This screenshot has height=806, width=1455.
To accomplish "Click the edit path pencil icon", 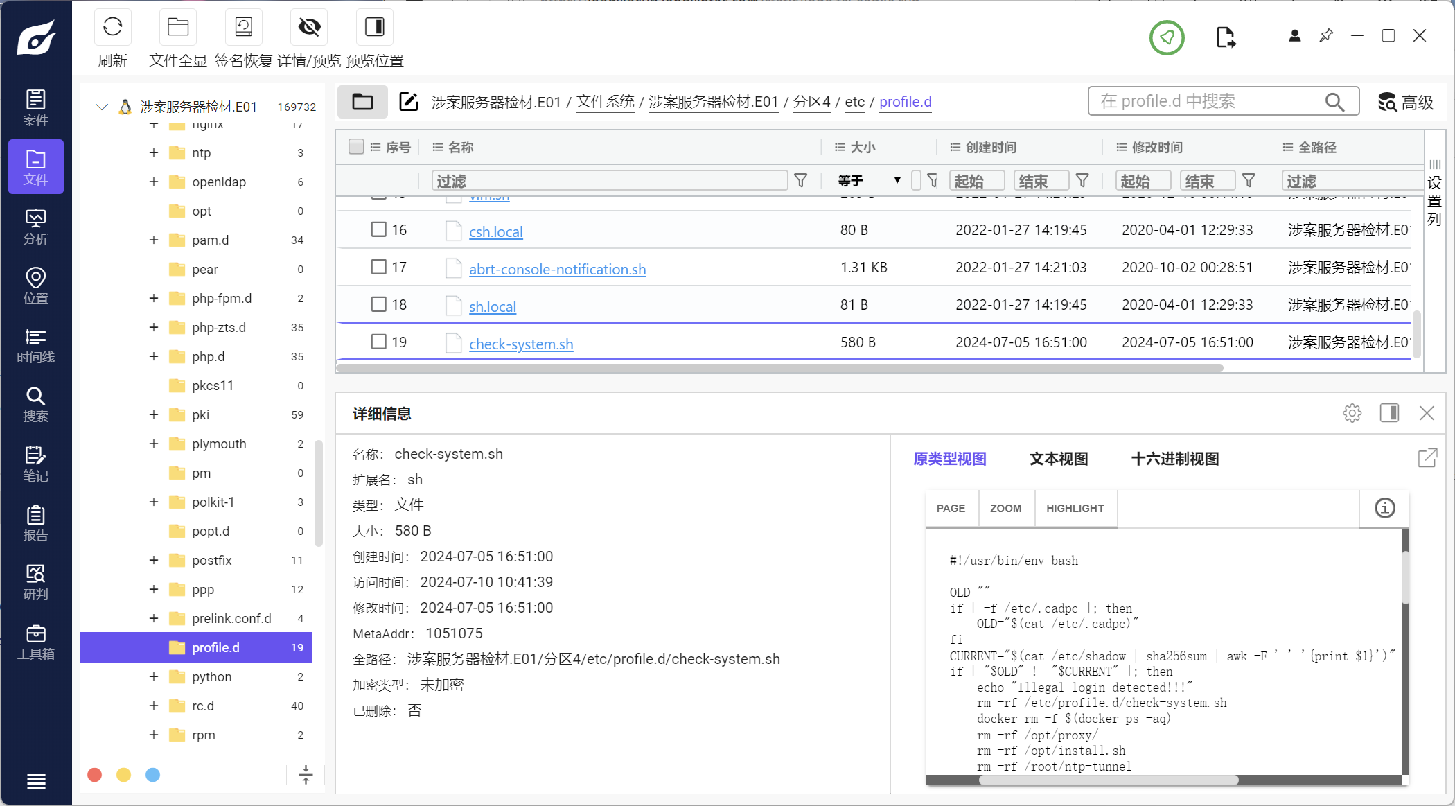I will 409,102.
